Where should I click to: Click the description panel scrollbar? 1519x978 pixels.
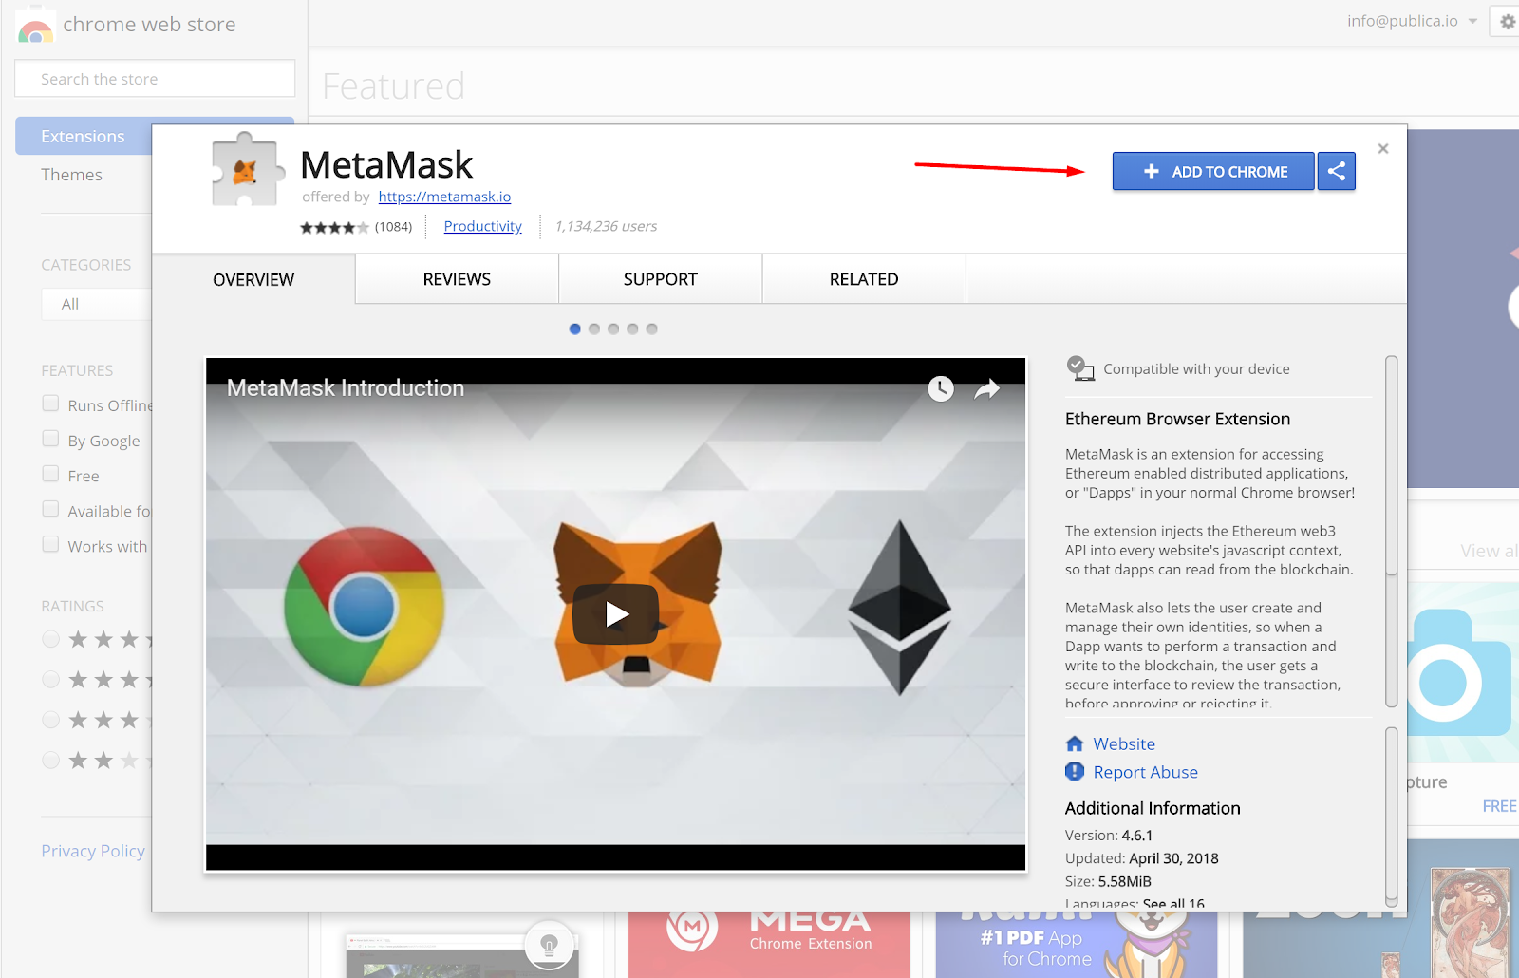click(1392, 532)
